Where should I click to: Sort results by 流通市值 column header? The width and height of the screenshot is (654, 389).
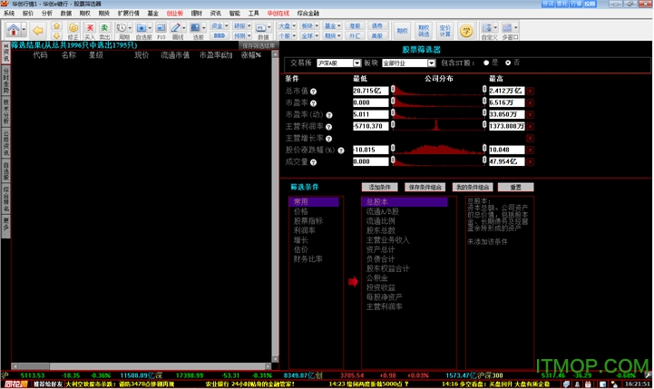(175, 55)
